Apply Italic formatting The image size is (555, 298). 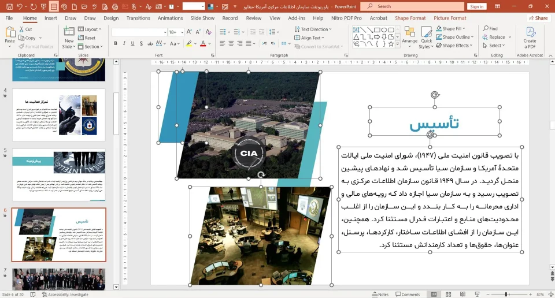pyautogui.click(x=124, y=43)
